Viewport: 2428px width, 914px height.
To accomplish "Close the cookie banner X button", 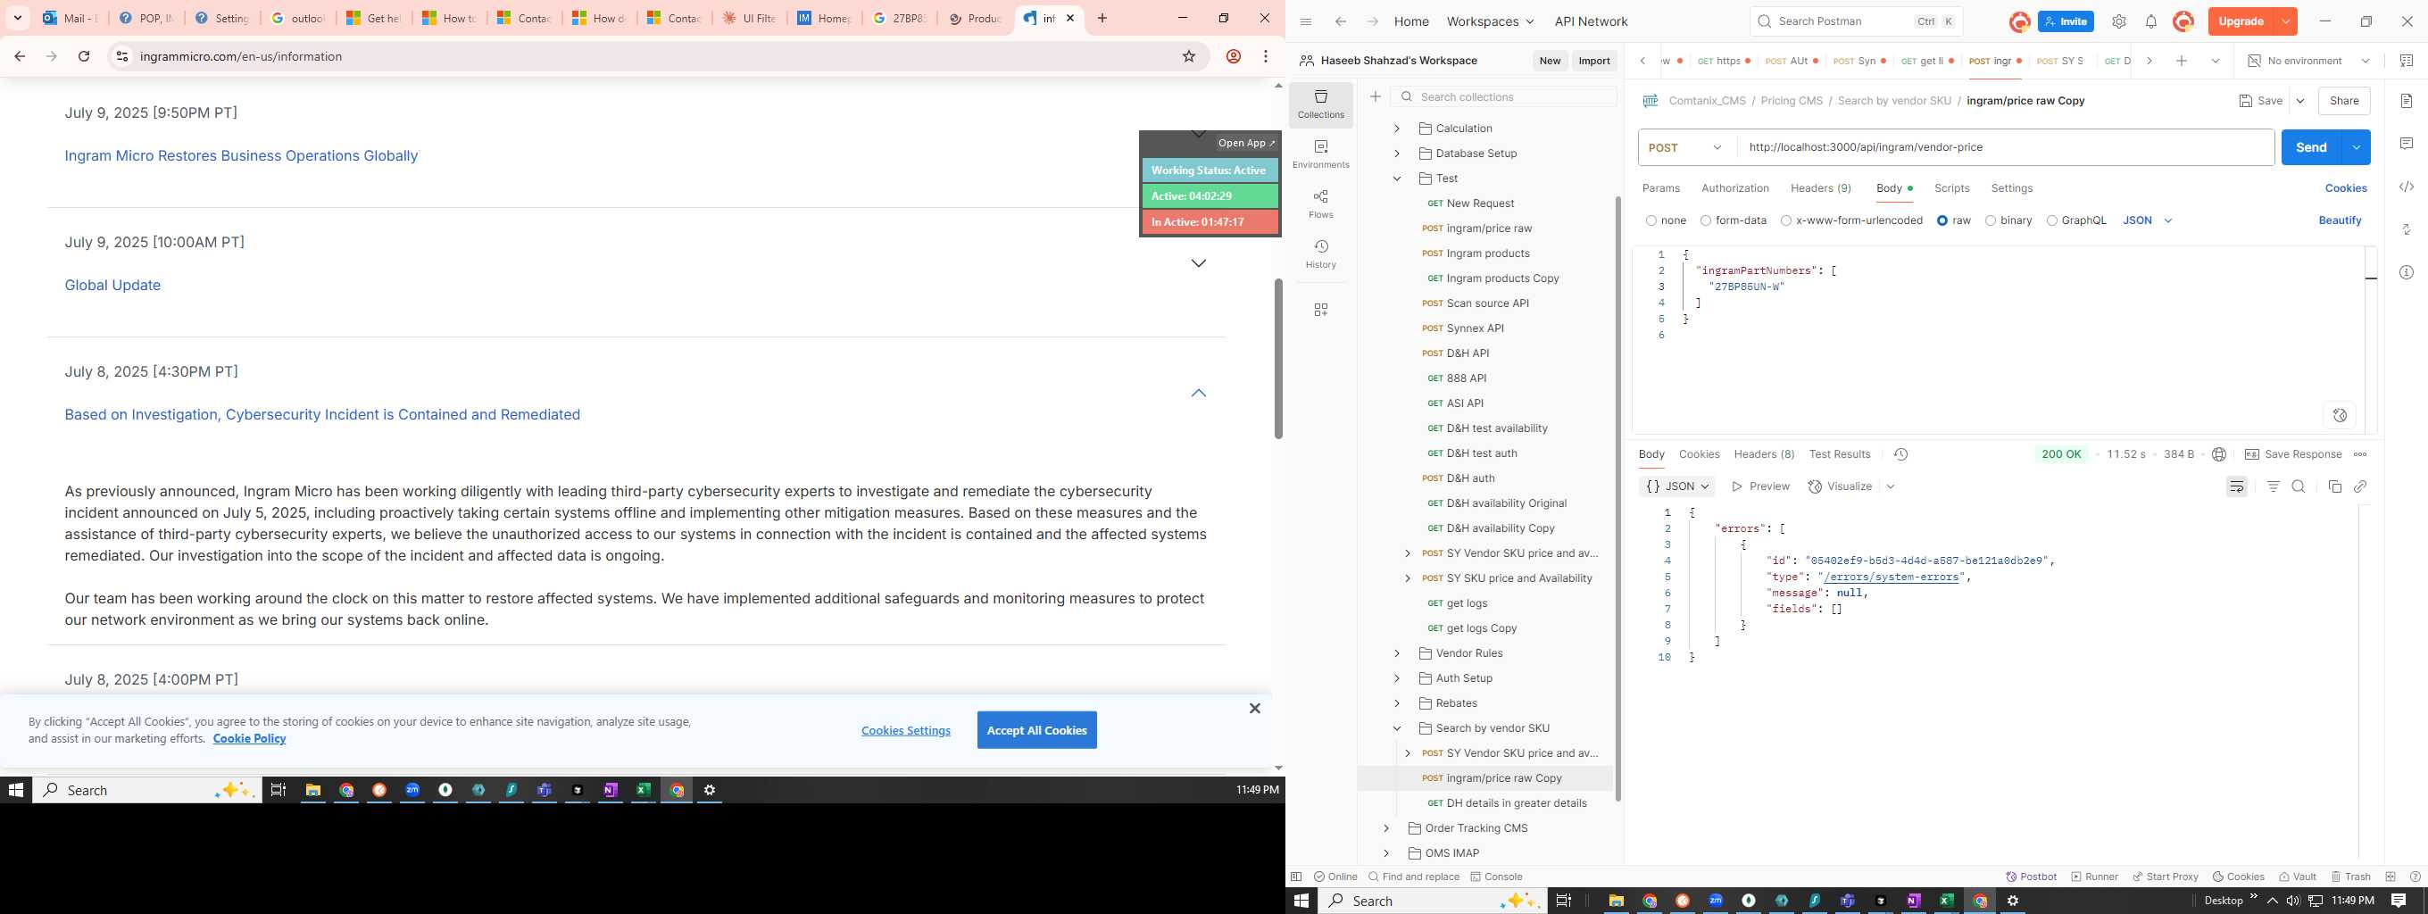I will pos(1254,709).
